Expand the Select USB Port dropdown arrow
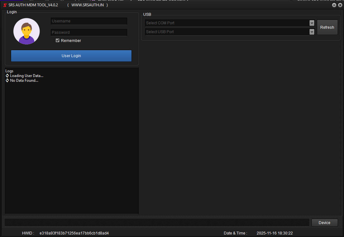Viewport: 344px width, 237px height. pyautogui.click(x=312, y=32)
